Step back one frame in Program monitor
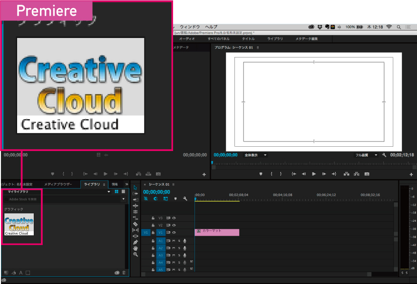The width and height of the screenshot is (417, 284). click(x=304, y=174)
